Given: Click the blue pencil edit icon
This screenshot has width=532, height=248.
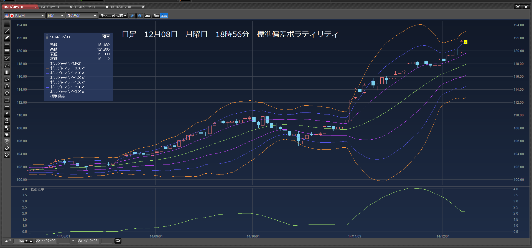Looking at the screenshot, I should coord(132,16).
